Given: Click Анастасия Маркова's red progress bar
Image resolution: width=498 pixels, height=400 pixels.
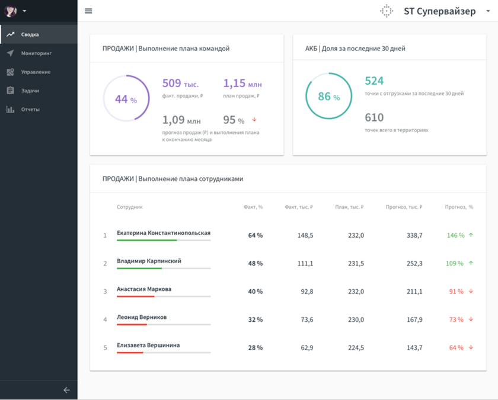Looking at the screenshot, I should (x=136, y=296).
